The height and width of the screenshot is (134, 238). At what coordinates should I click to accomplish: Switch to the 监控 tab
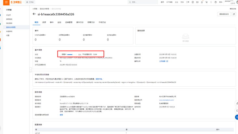[59, 22]
